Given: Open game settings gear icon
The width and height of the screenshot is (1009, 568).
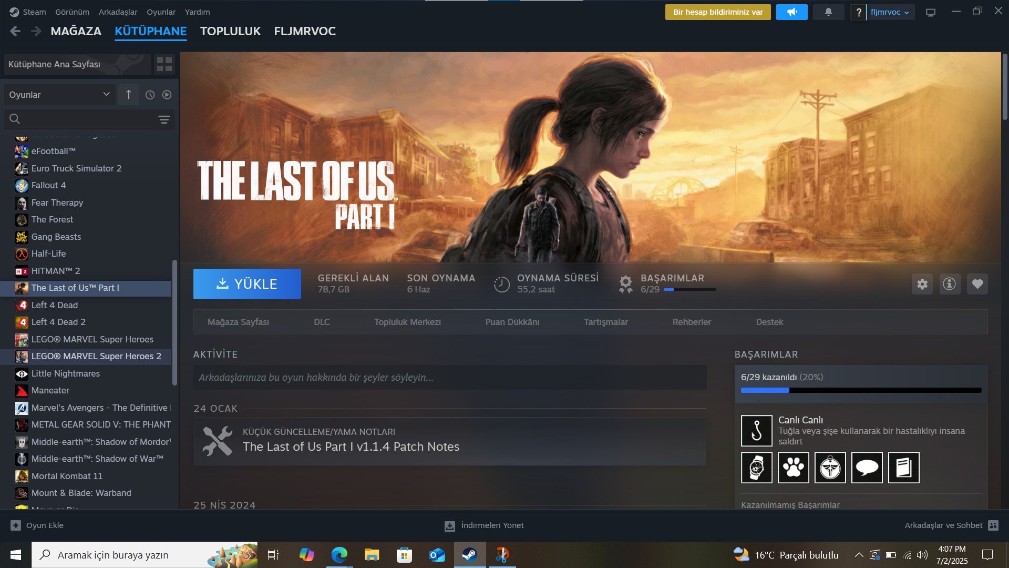Looking at the screenshot, I should pyautogui.click(x=922, y=284).
